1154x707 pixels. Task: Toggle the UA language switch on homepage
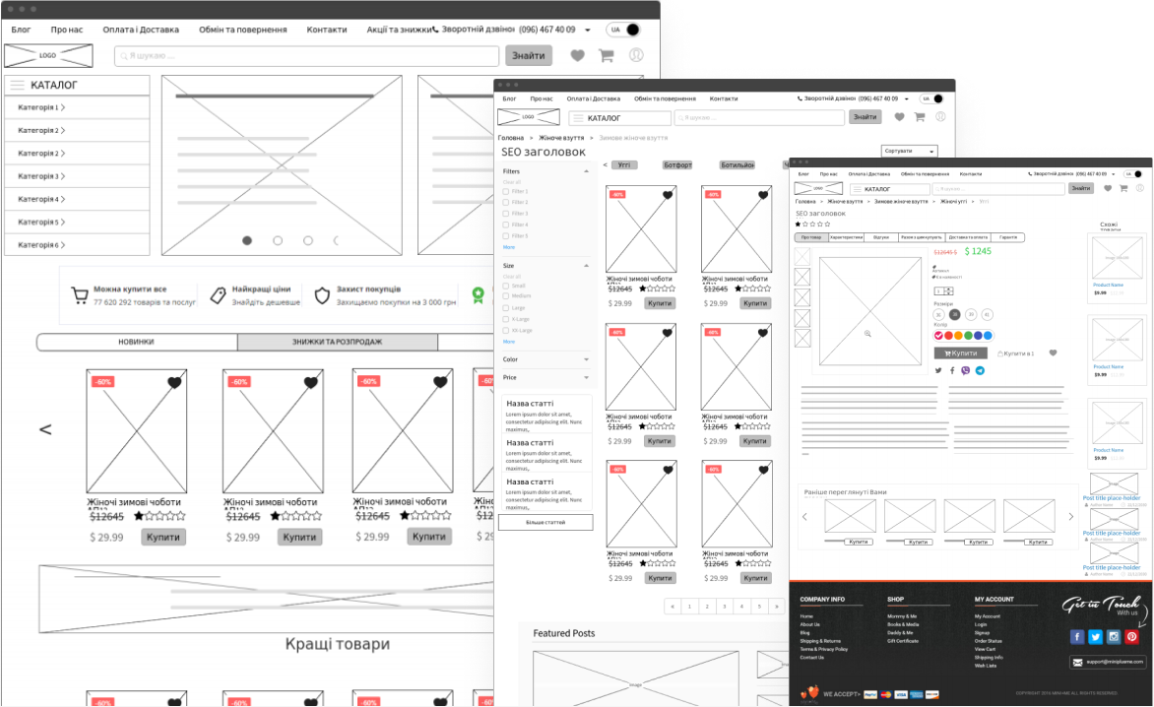pyautogui.click(x=622, y=30)
